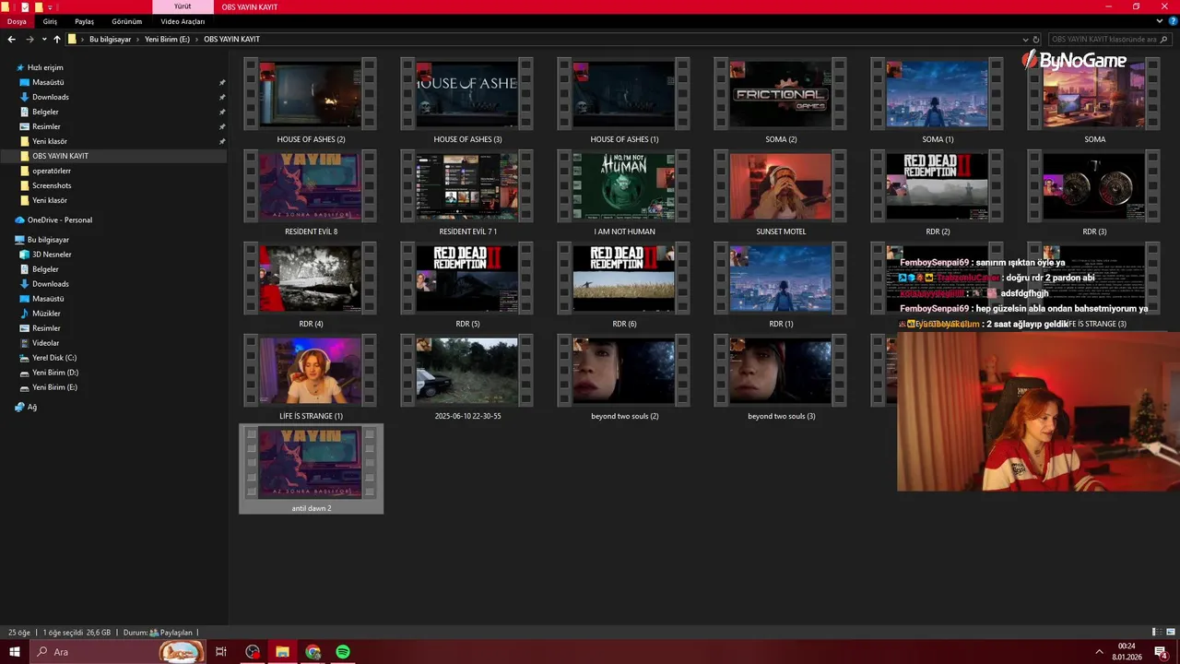Select the HOUSE OF ASHES (1) video
The image size is (1180, 664).
click(624, 101)
